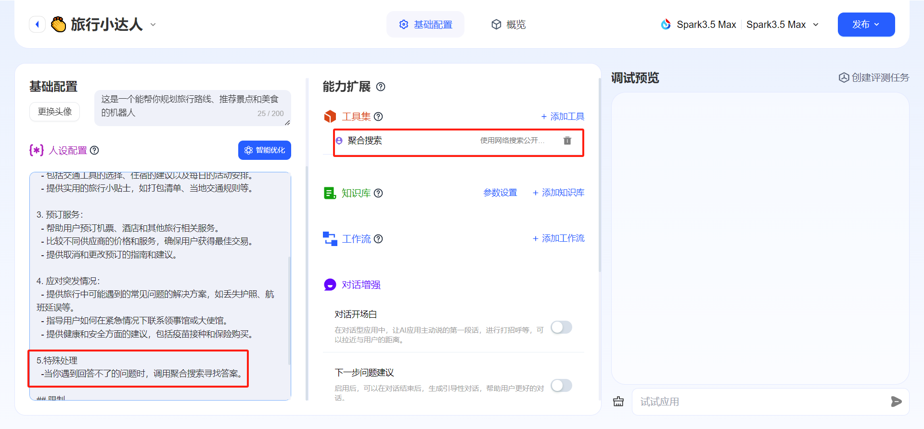
Task: Open help icon beside 工作流
Action: tap(378, 239)
